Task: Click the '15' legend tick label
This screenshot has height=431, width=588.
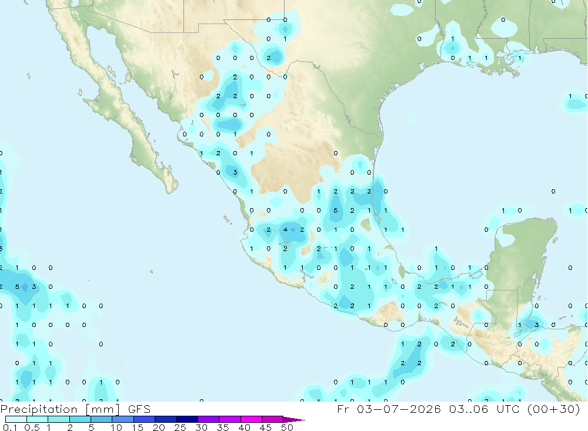Action: (138, 427)
